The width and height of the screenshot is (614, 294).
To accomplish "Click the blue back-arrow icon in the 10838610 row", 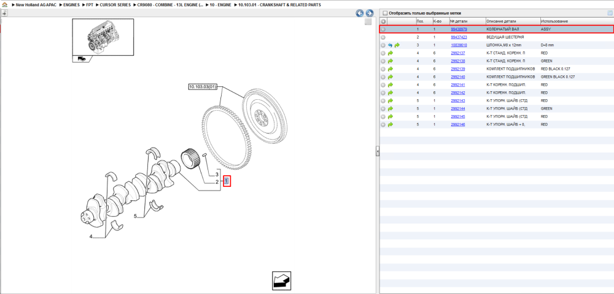I will (391, 45).
